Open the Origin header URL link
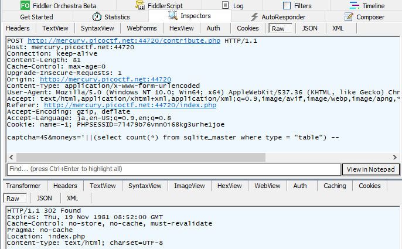The image size is (402, 249). (105, 80)
